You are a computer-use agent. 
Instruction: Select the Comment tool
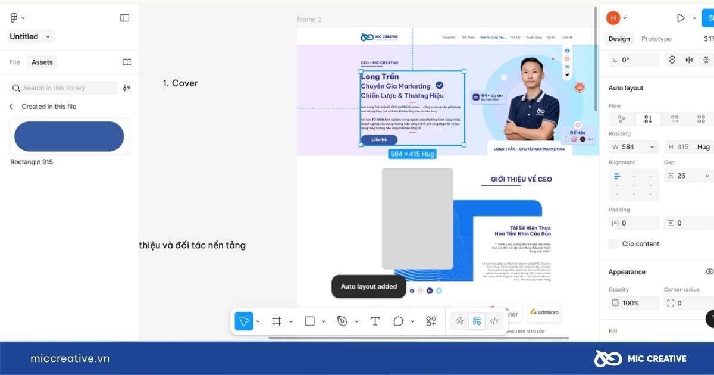click(398, 321)
